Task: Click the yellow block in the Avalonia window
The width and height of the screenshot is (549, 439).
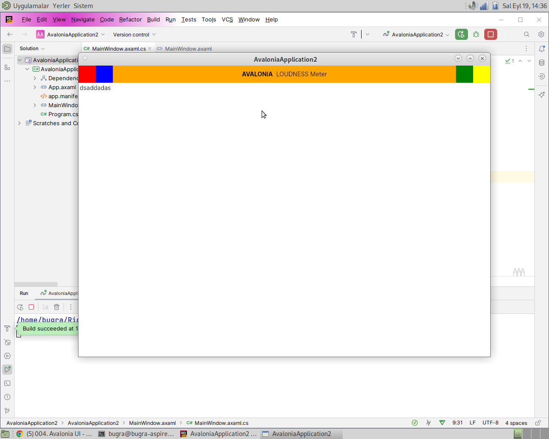Action: pos(482,74)
